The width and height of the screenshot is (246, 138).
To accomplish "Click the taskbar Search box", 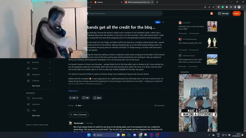I will pyautogui.click(x=106, y=135).
